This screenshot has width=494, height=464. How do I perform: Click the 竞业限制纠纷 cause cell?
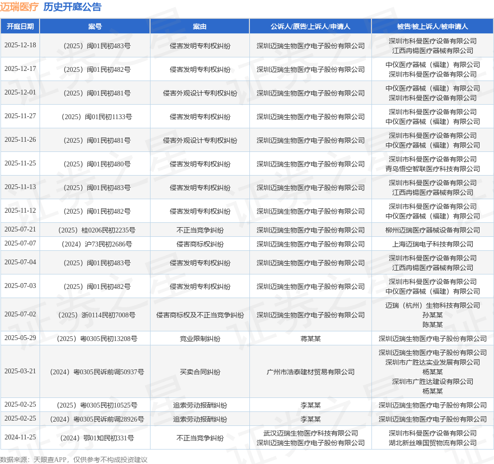[x=200, y=339]
